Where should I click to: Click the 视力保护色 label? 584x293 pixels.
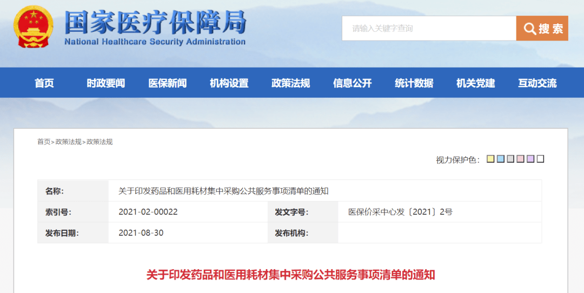click(x=458, y=159)
